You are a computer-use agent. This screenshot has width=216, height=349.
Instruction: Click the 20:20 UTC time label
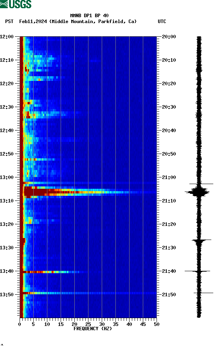click(169, 84)
